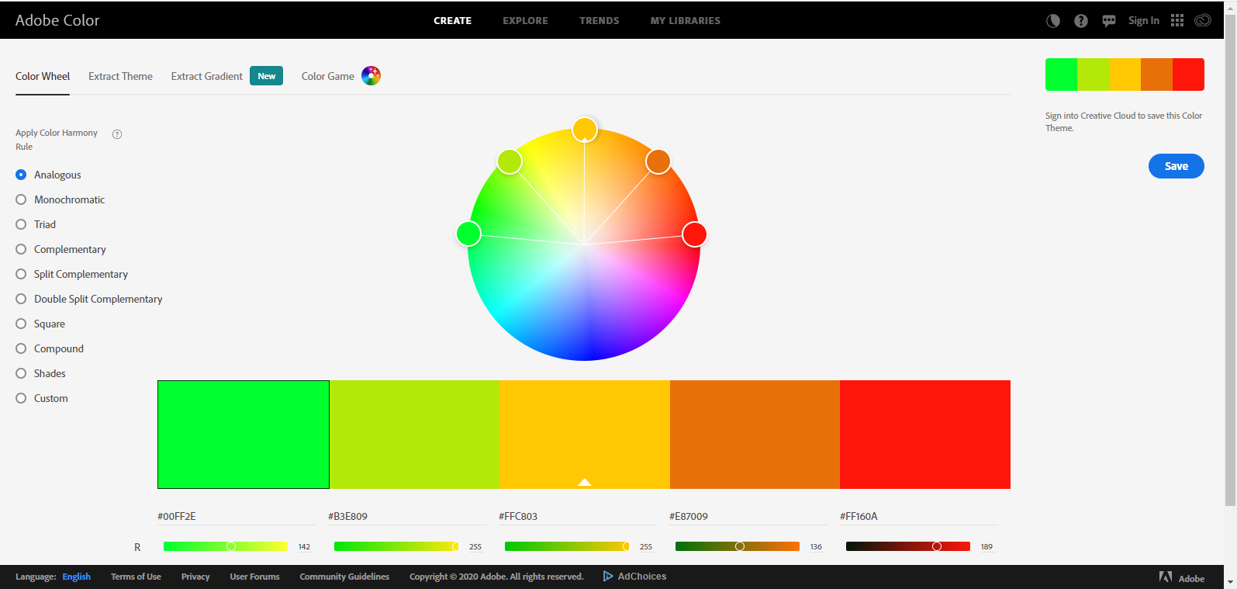The height and width of the screenshot is (589, 1237).
Task: Click the scrollbar up arrow
Action: pyautogui.click(x=1230, y=6)
